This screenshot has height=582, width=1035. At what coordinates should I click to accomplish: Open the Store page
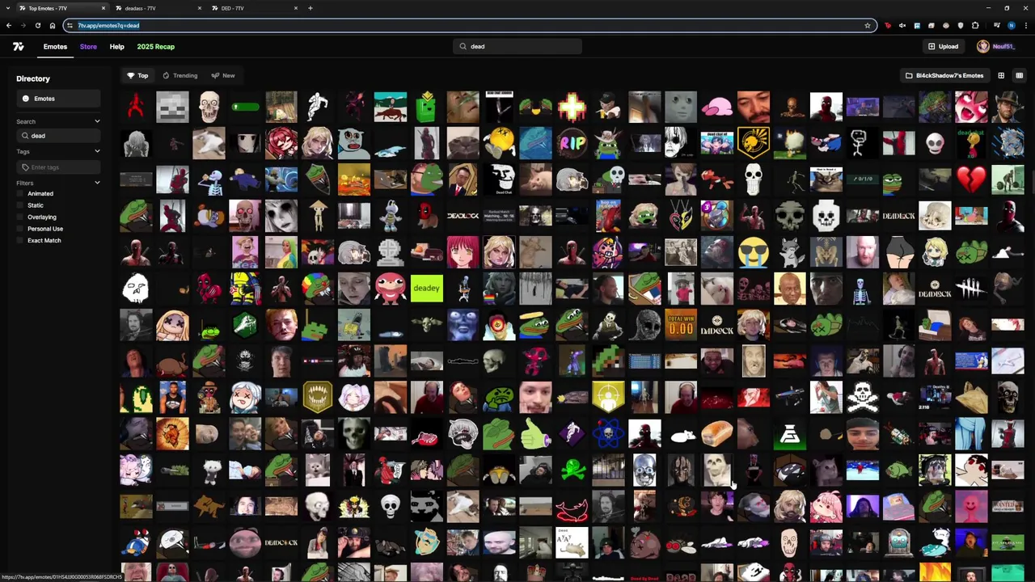point(88,47)
